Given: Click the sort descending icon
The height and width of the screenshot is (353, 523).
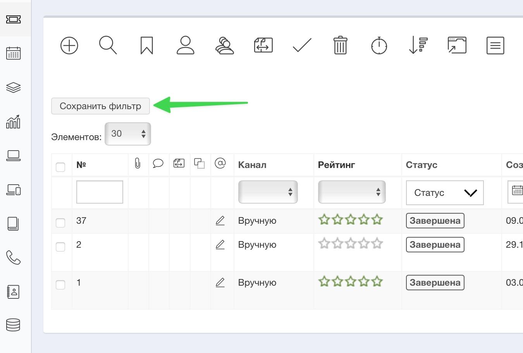Looking at the screenshot, I should pos(418,45).
